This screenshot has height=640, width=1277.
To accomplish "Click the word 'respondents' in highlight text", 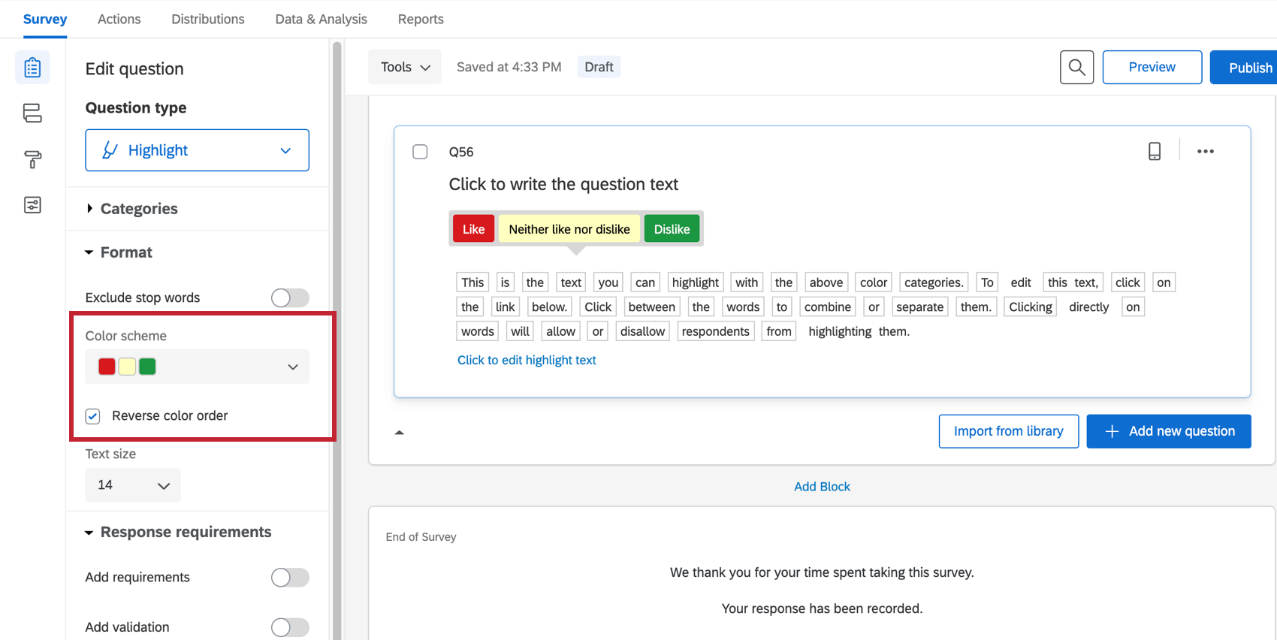I will [715, 331].
